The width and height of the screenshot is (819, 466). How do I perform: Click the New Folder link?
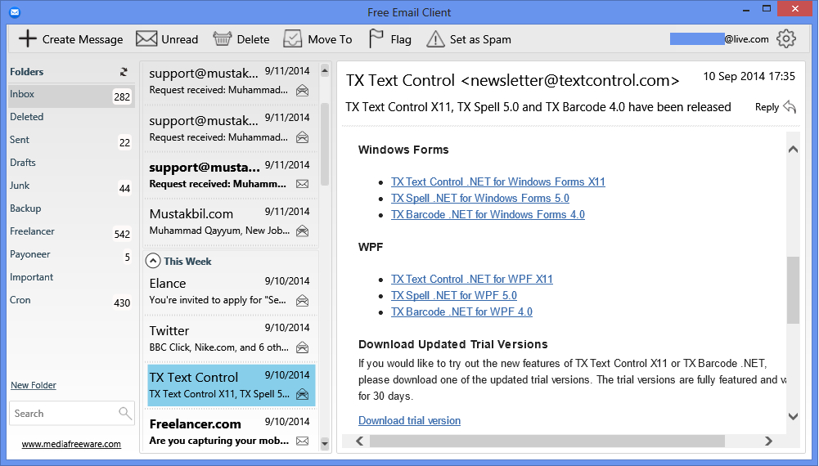point(34,385)
